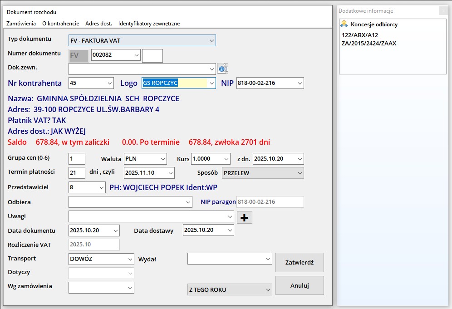Image resolution: width=452 pixels, height=309 pixels.
Task: Click the Zatwierdź button
Action: (300, 262)
